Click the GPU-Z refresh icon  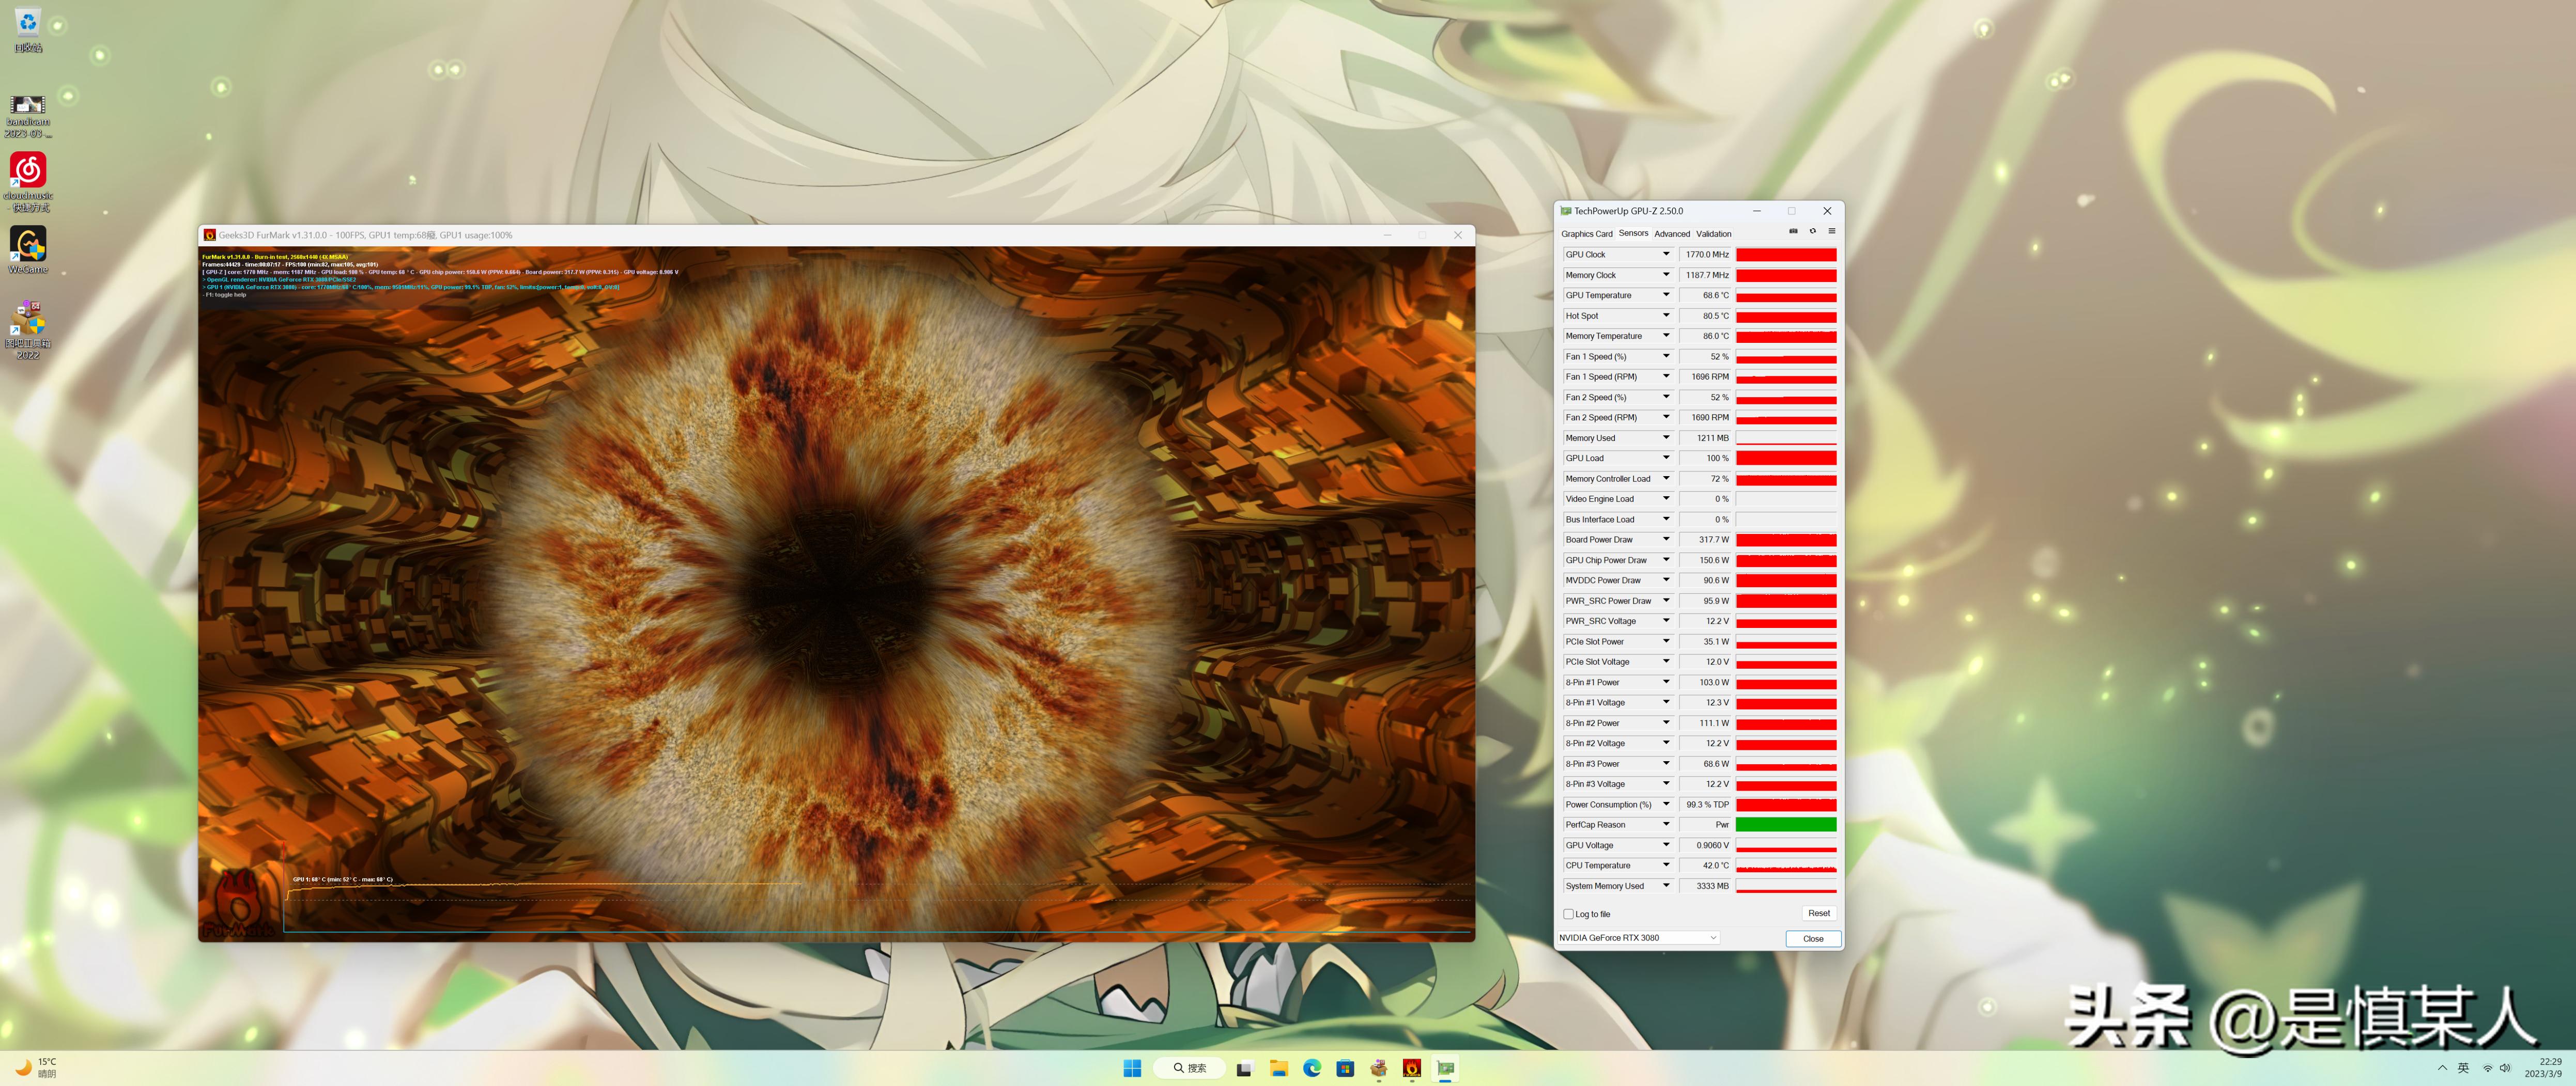1812,231
